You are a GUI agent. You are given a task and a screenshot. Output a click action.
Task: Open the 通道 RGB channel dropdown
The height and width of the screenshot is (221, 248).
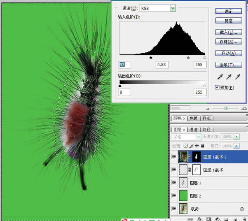173,8
